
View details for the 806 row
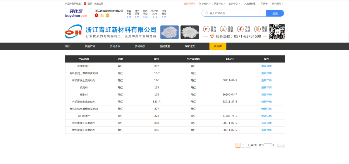click(x=267, y=130)
